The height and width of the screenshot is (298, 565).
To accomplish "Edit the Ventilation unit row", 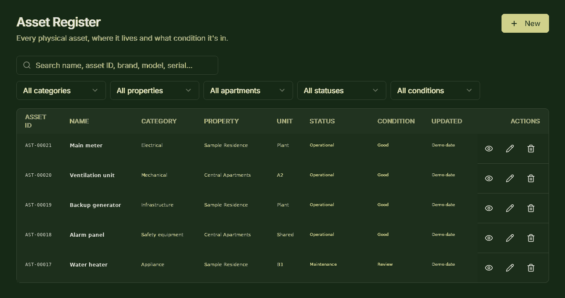I will pyautogui.click(x=510, y=178).
